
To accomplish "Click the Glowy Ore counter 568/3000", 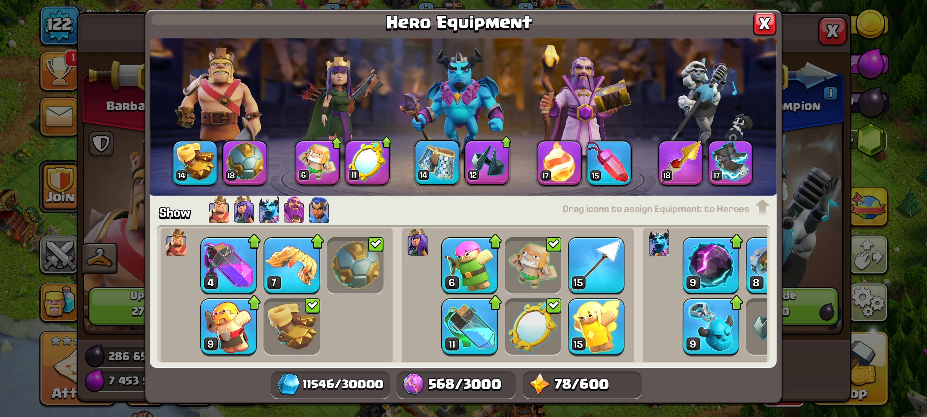I will [x=456, y=384].
